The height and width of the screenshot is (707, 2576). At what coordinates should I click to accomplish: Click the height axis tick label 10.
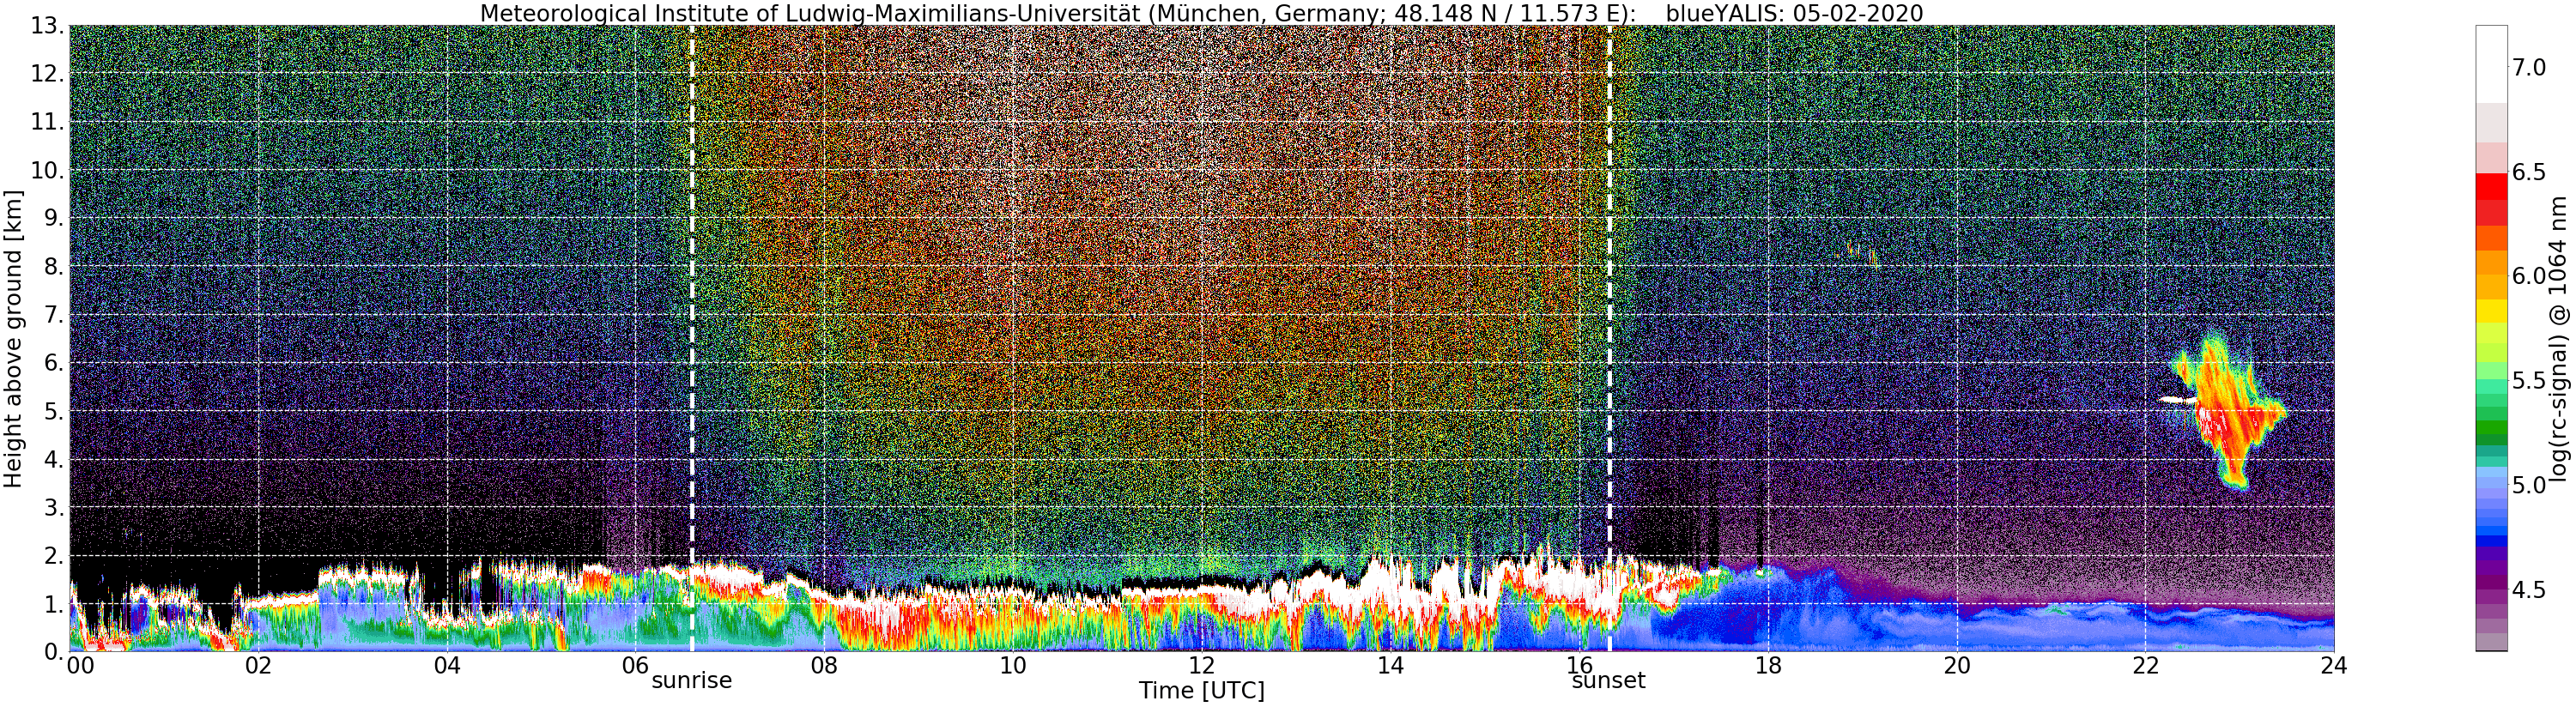tap(48, 170)
